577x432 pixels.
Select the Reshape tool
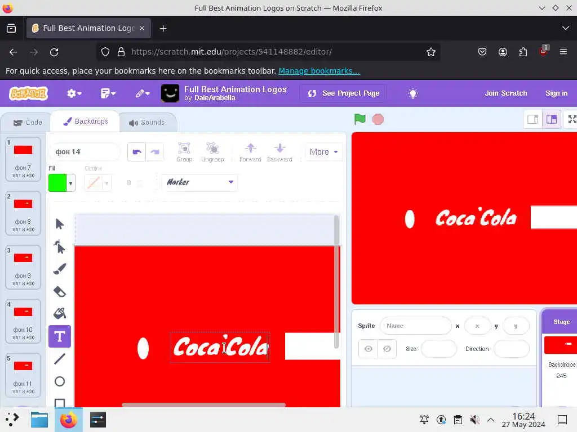point(59,247)
